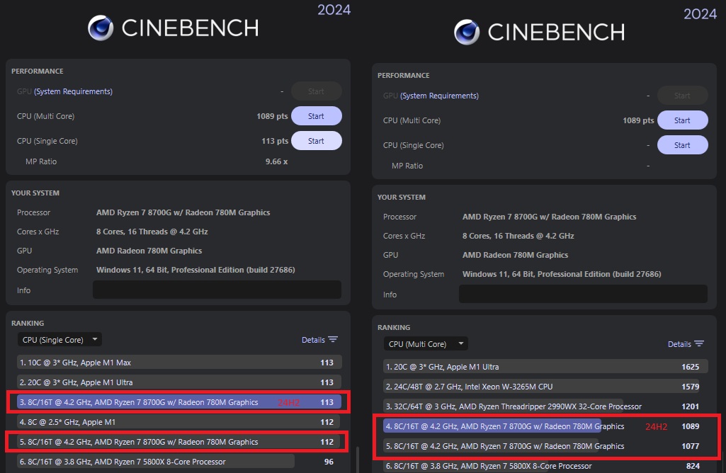Start the CPU Multi Core benchmark in left window
726x473 pixels.
point(316,115)
